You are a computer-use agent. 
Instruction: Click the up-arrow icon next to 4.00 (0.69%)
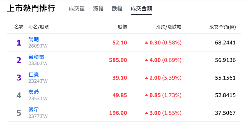tap(146, 60)
